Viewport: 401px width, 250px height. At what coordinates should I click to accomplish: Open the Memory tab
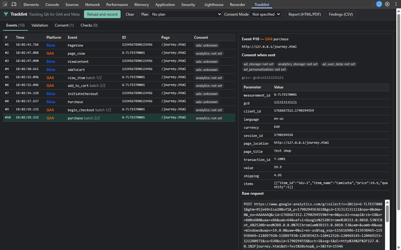click(x=142, y=5)
